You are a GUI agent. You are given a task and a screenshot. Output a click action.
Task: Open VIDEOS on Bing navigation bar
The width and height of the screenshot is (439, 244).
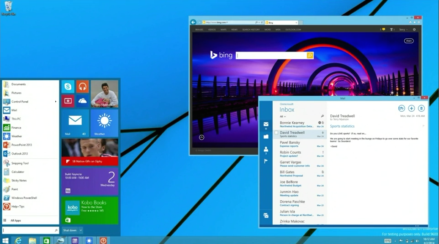(x=212, y=30)
